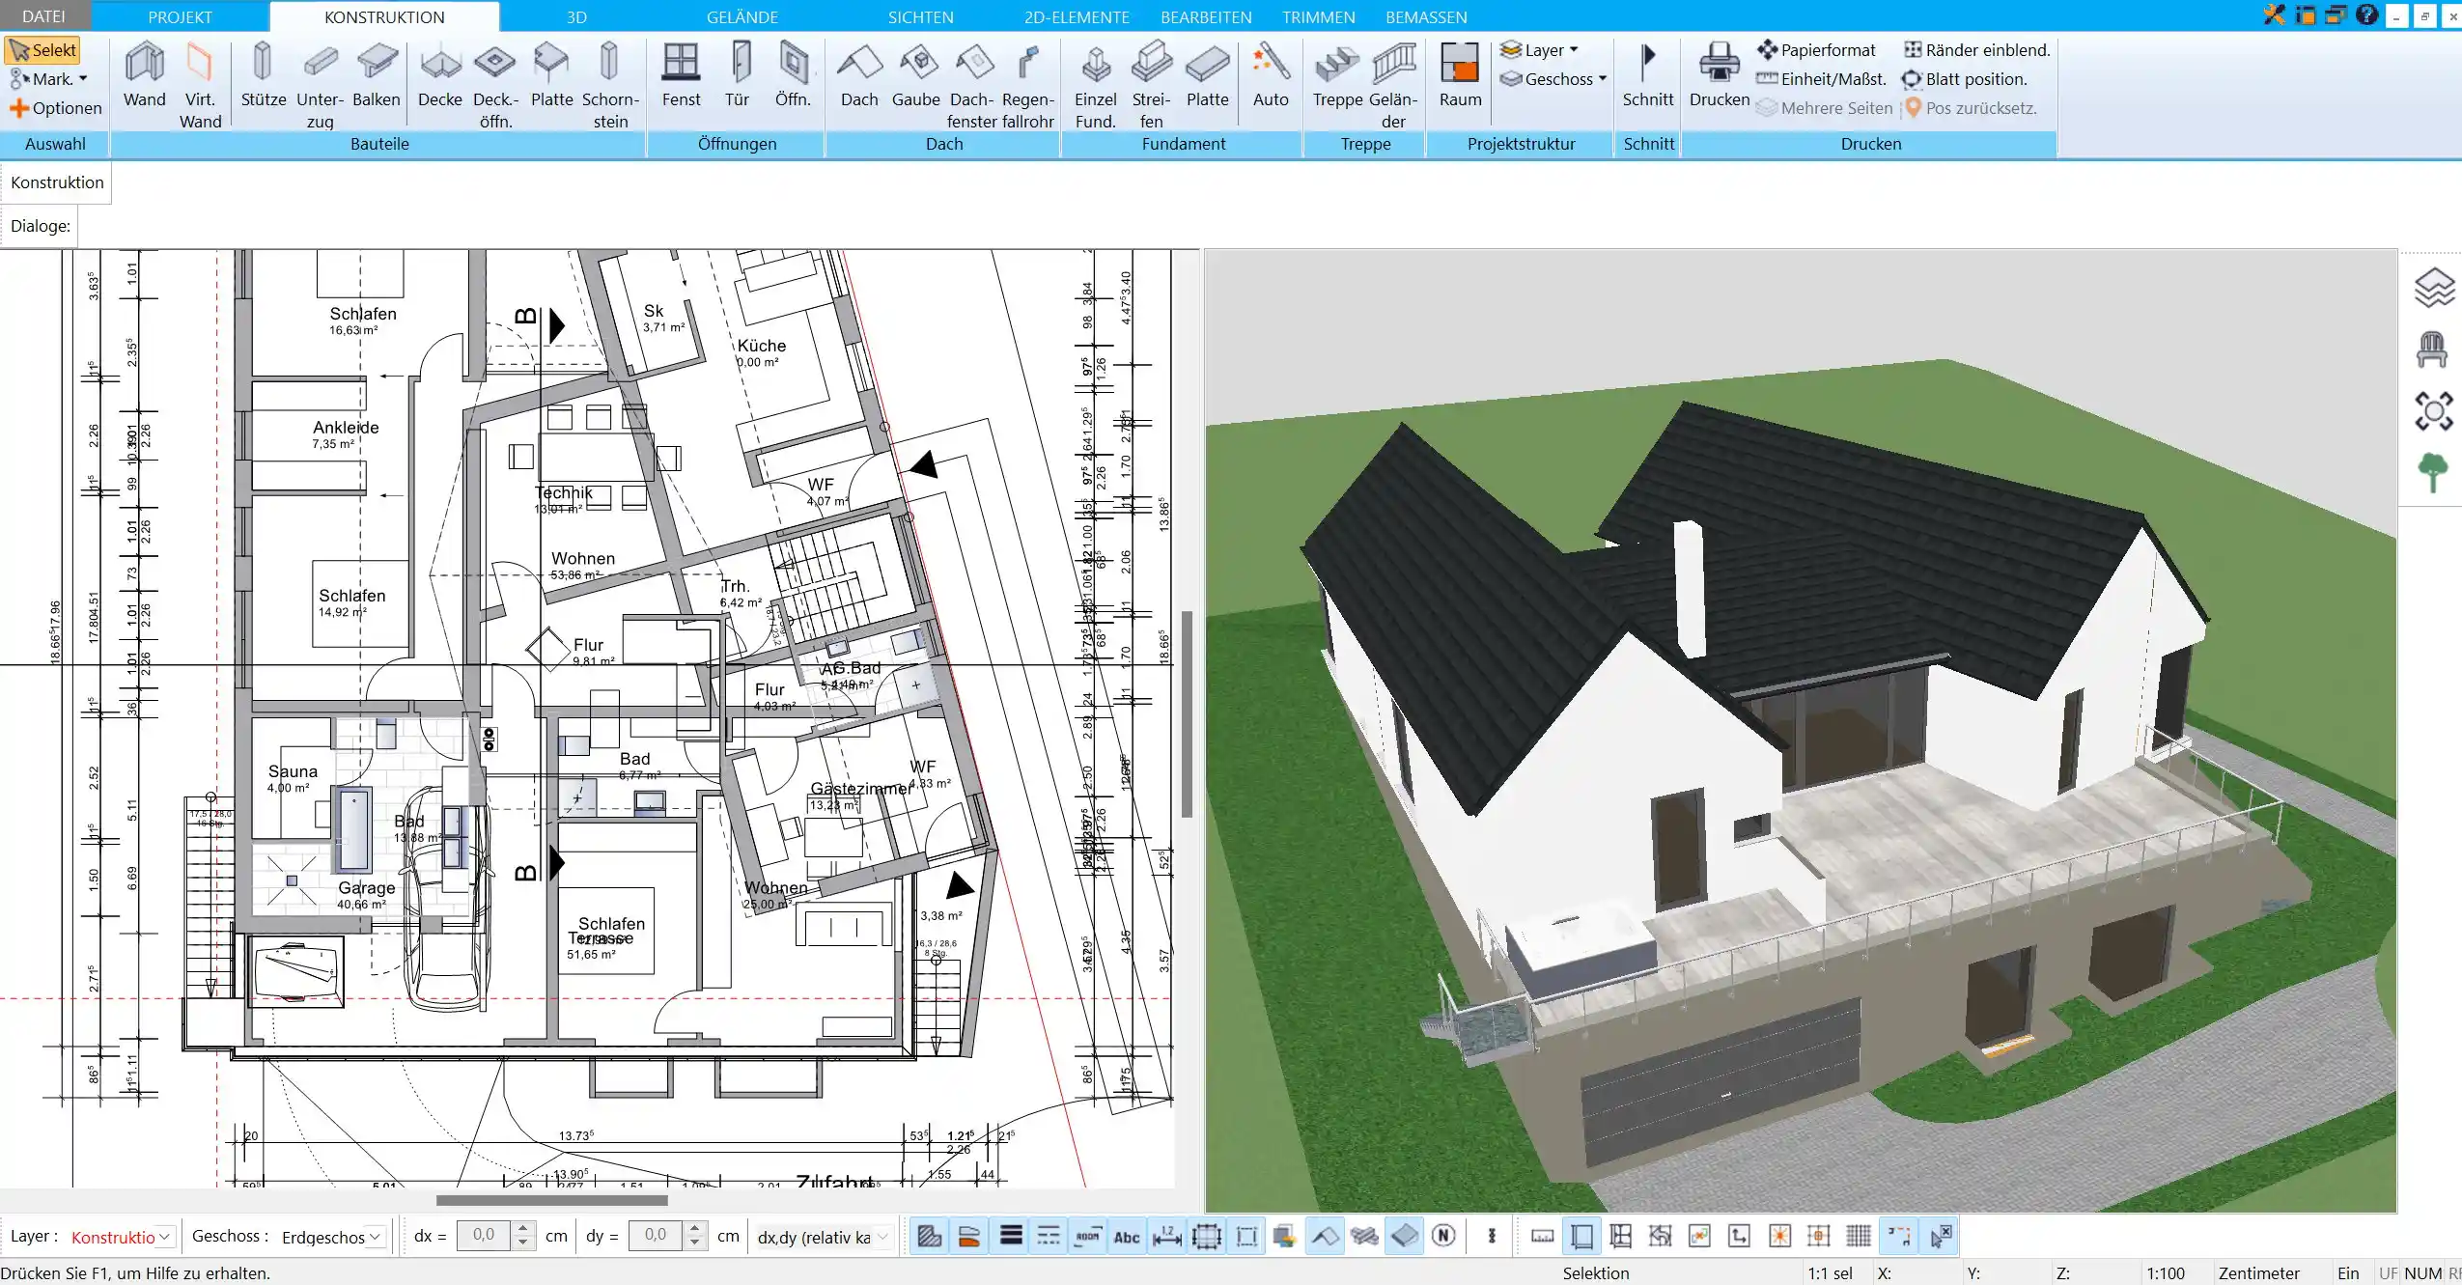The width and height of the screenshot is (2462, 1285).
Task: Increase the dx value stepper
Action: [x=522, y=1228]
